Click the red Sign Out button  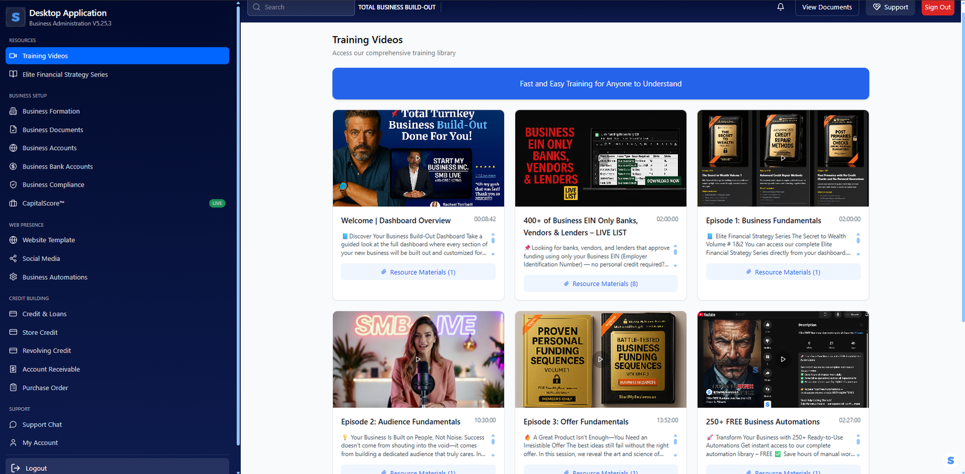click(937, 7)
